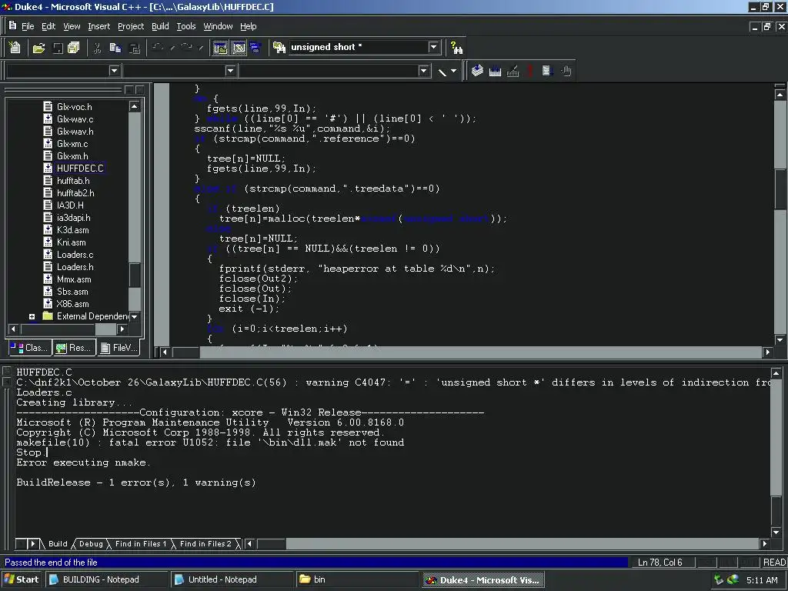Select X86.asm in the file tree
The image size is (788, 591).
pyautogui.click(x=72, y=304)
